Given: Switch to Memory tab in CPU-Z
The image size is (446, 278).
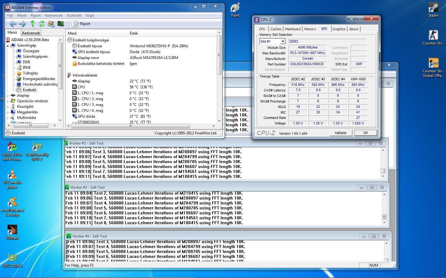Looking at the screenshot, I should click(x=310, y=29).
